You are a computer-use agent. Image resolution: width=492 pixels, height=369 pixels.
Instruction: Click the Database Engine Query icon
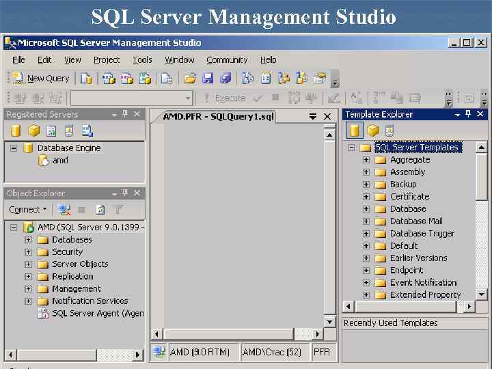(86, 79)
